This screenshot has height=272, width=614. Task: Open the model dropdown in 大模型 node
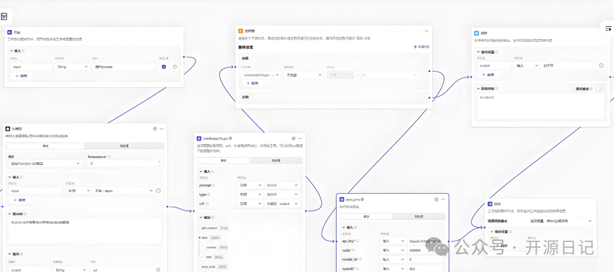pos(45,164)
